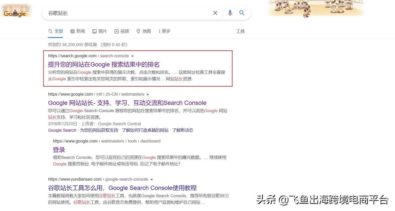The height and width of the screenshot is (211, 395).
Task: Click the Google doodle logo
Action: (16, 11)
